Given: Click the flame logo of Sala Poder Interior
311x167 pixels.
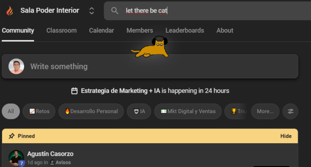Looking at the screenshot, I should (10, 11).
